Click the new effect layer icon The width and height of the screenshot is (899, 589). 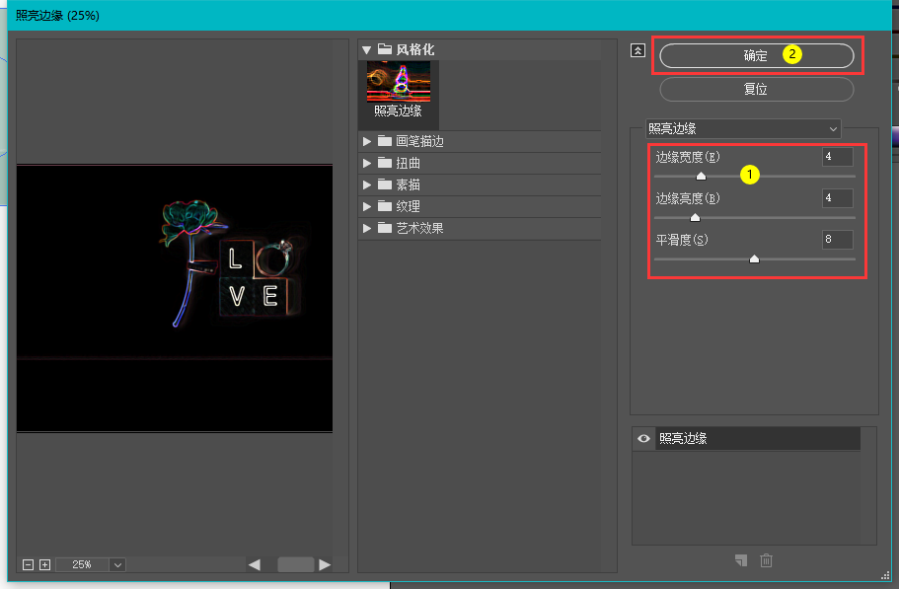coord(741,559)
